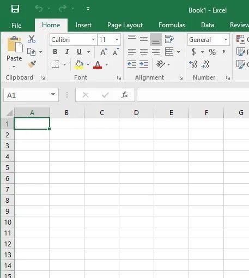Toggle Underline formatting

pyautogui.click(x=79, y=52)
